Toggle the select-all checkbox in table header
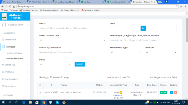Screen dimensions: 188x105 40,85
